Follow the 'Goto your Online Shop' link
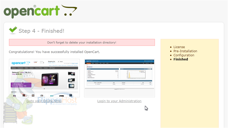The height and width of the screenshot is (128, 228). coord(44,101)
